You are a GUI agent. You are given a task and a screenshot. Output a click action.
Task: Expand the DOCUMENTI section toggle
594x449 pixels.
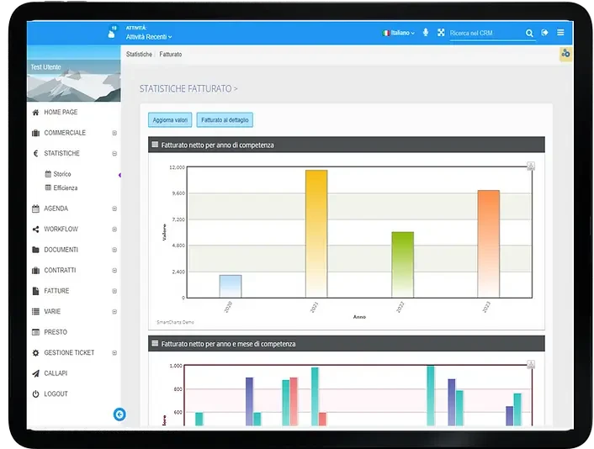click(114, 250)
